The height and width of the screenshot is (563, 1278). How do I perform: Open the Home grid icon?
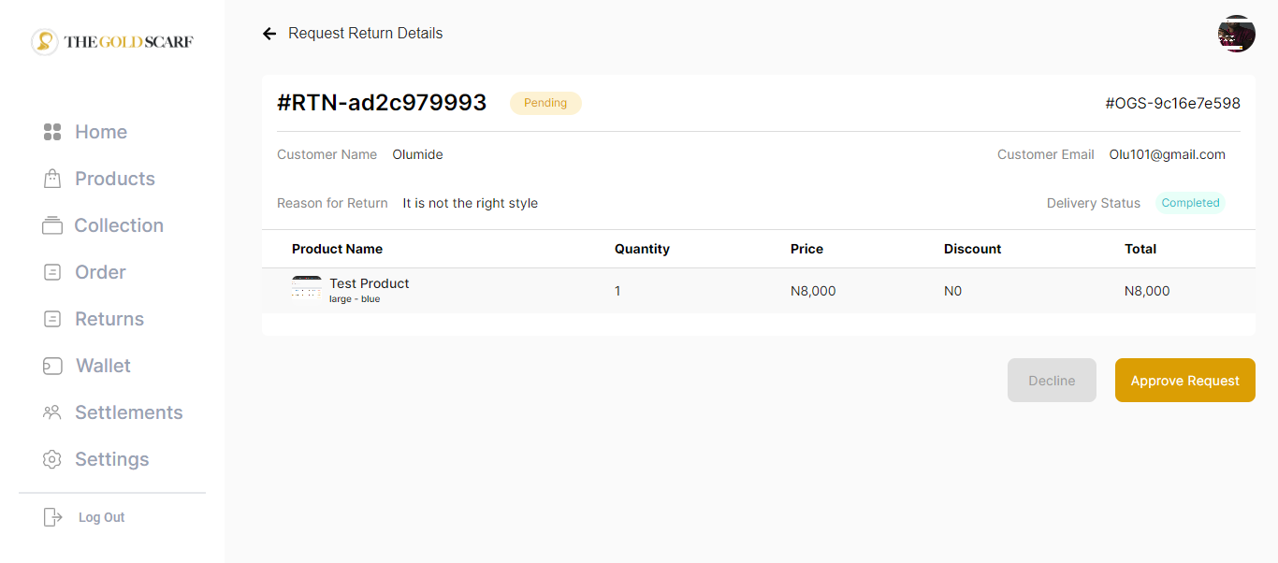pos(52,132)
